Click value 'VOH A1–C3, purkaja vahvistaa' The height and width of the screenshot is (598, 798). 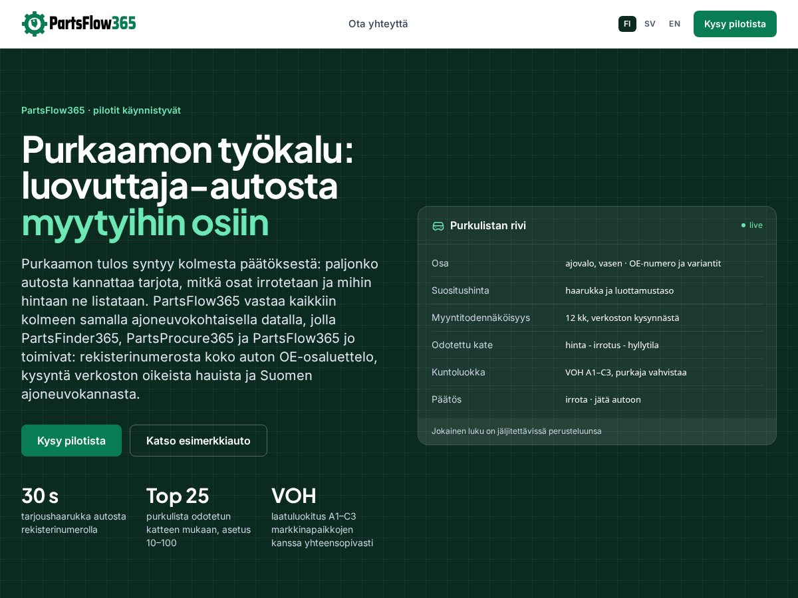click(626, 372)
